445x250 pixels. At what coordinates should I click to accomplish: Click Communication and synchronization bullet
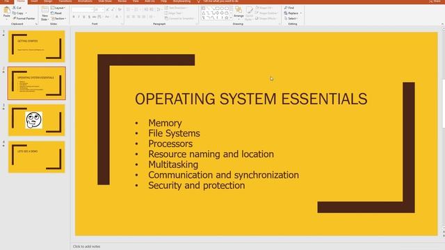click(x=223, y=175)
